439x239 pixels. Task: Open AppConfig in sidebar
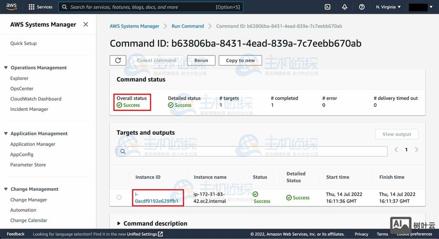22,154
